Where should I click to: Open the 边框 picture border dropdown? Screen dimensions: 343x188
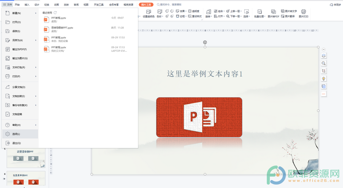[x=181, y=16]
